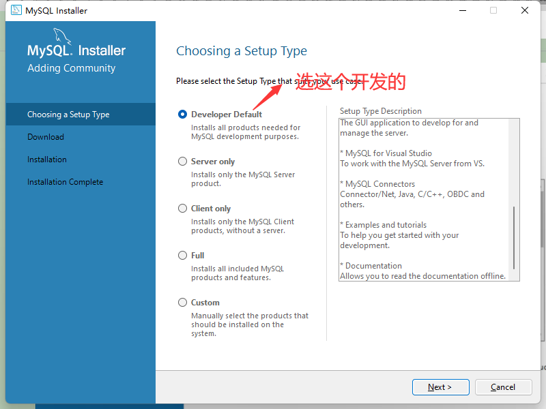Screen dimensions: 546x409
Task: Click 'Manually select the products that' text
Action: click(x=250, y=316)
